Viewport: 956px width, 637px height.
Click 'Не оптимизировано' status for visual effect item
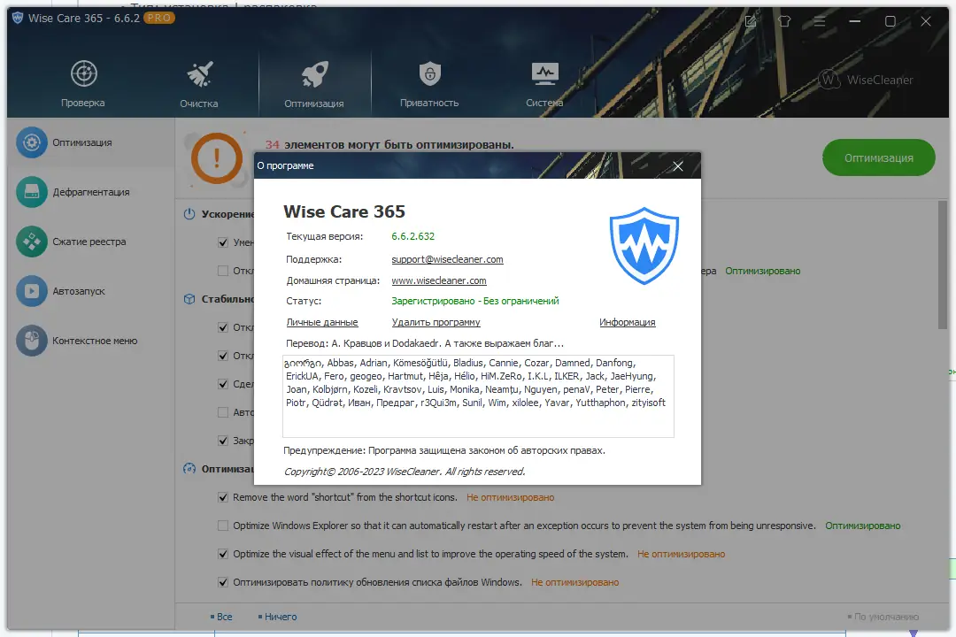681,554
